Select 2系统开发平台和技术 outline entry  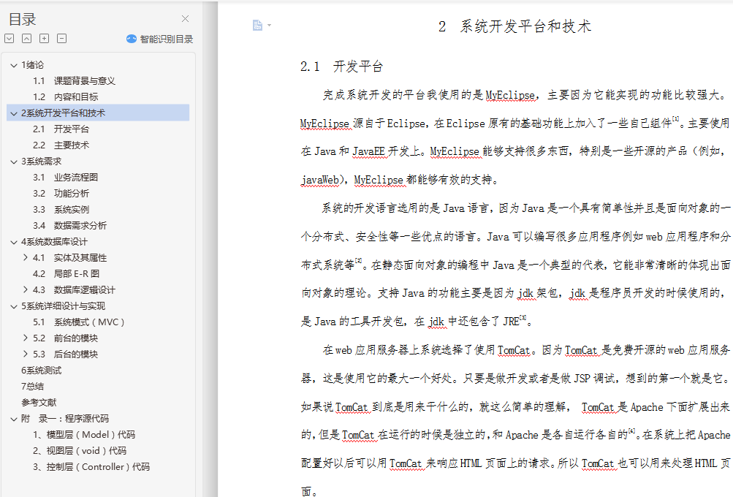63,113
